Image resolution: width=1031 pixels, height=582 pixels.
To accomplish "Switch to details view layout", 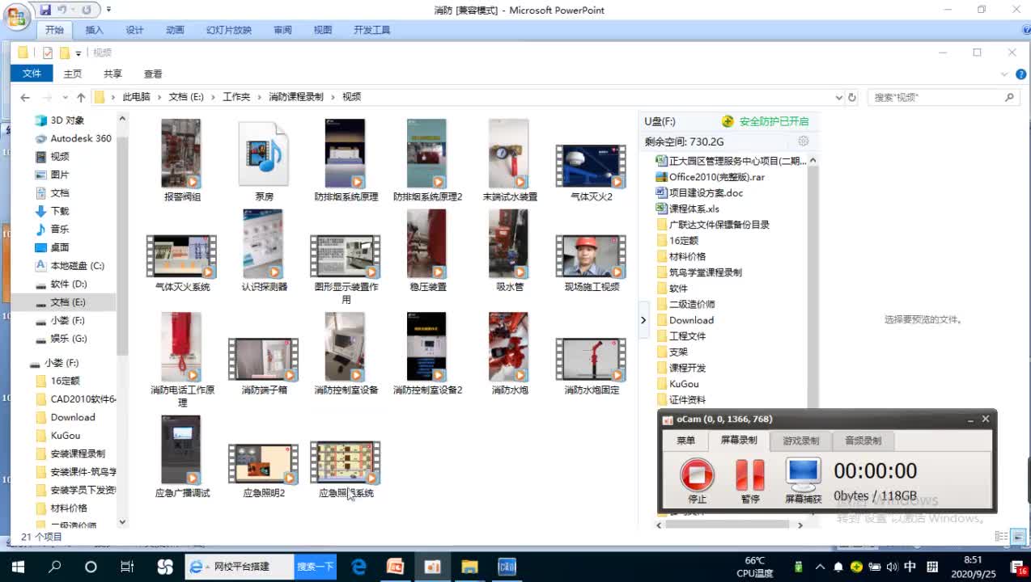I will pyautogui.click(x=1001, y=536).
